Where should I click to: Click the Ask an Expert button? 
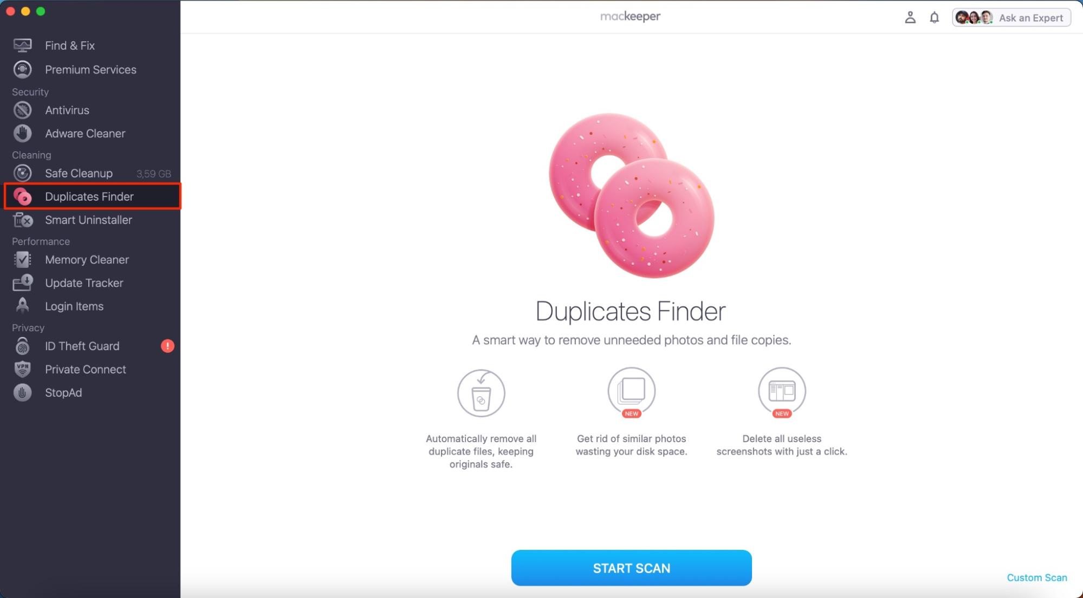tap(1011, 17)
